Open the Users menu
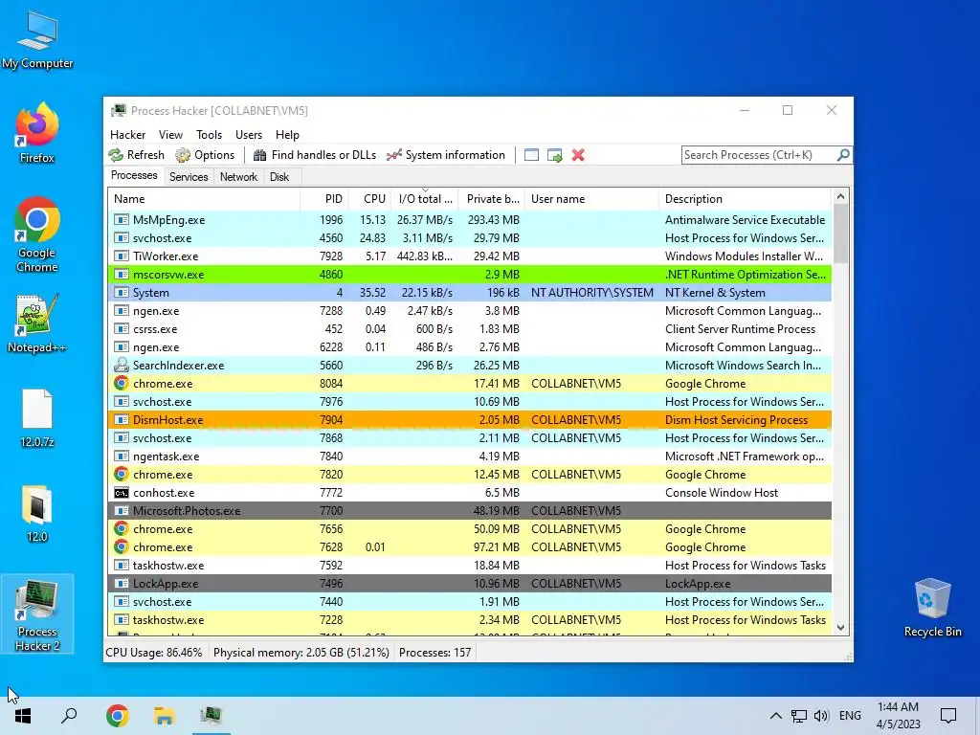980x735 pixels. [249, 135]
